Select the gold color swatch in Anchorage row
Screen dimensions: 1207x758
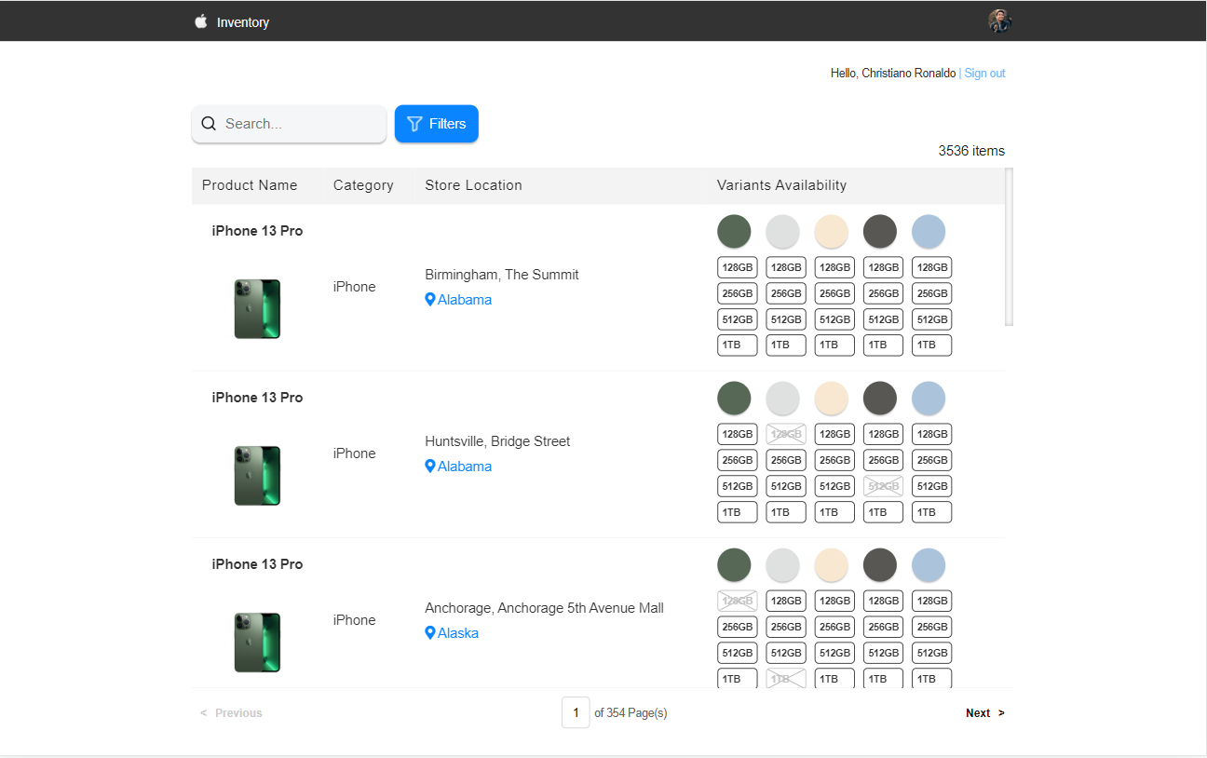(831, 565)
